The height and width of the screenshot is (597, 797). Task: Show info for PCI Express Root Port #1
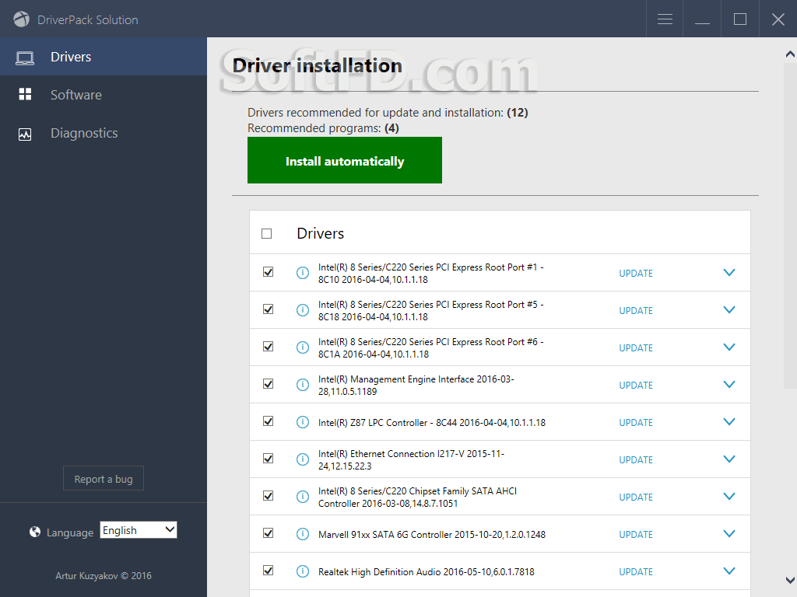pos(303,273)
